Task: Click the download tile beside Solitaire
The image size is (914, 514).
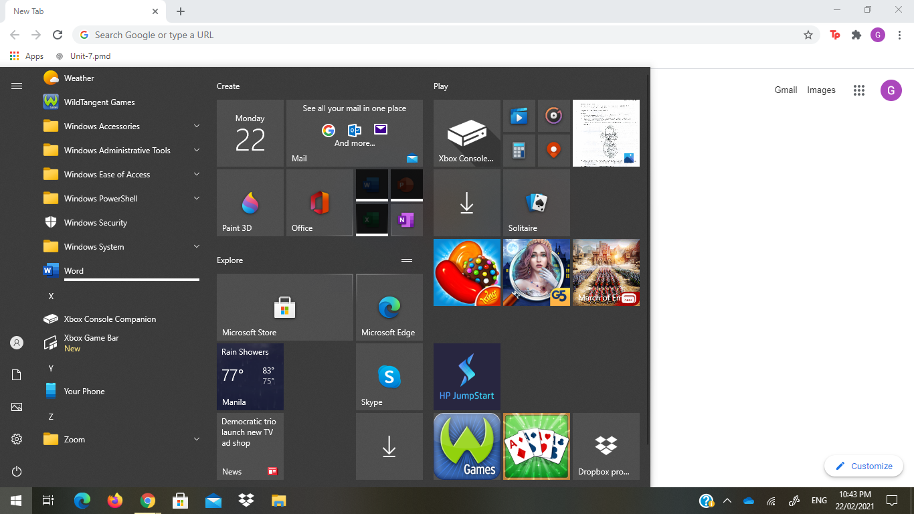Action: (x=467, y=203)
